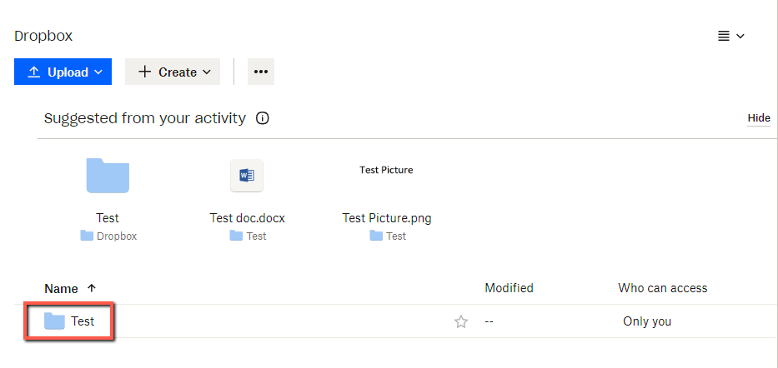Viewport: 778px width, 368px height.
Task: Open the three-dots more options button
Action: 261,72
